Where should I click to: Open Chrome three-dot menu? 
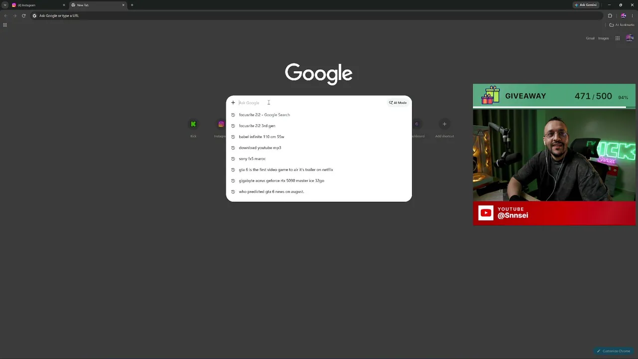coord(633,15)
